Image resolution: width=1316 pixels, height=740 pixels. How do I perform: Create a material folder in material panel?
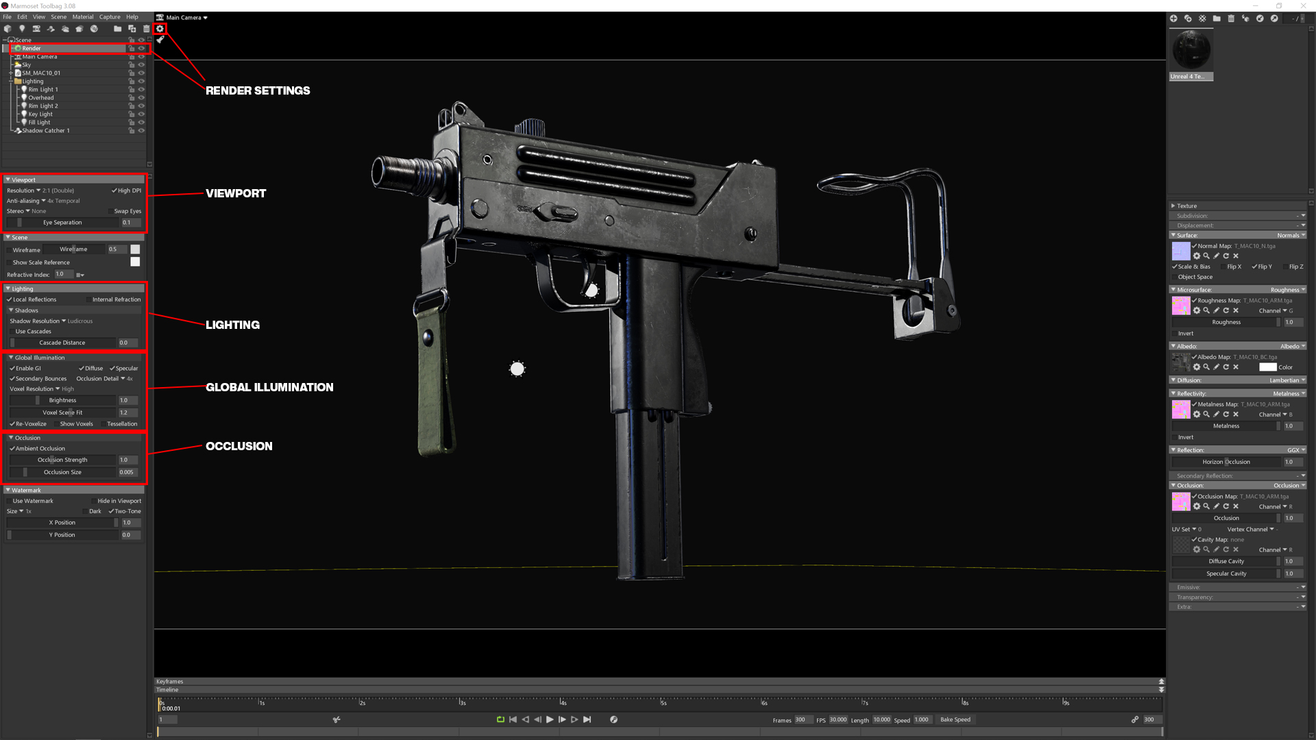(x=1217, y=18)
